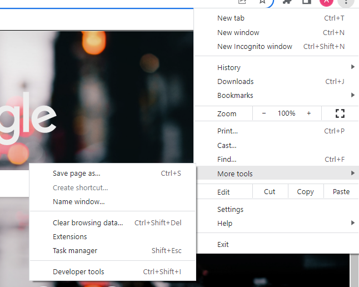Open Settings from the Chrome menu
Viewport: 359px width, 287px height.
[276, 210]
